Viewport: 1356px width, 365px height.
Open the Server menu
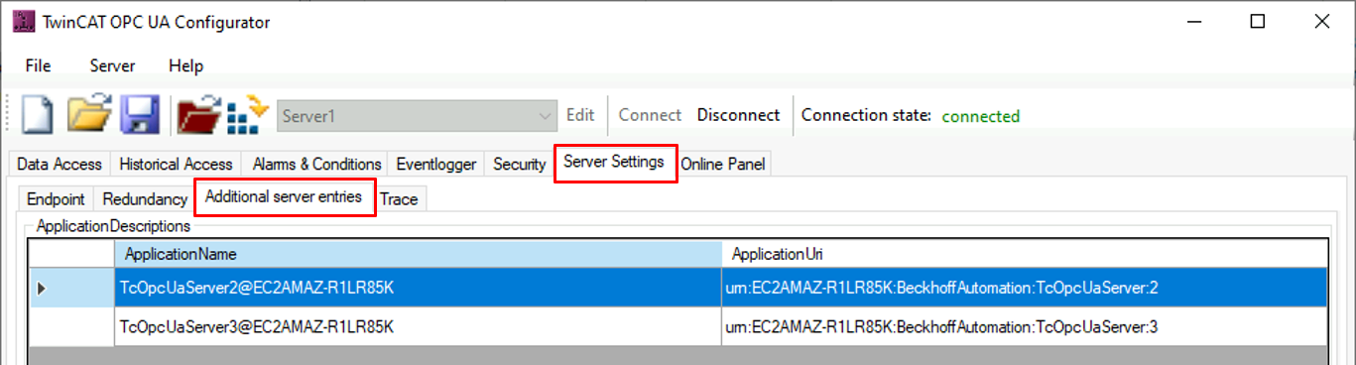(x=112, y=65)
